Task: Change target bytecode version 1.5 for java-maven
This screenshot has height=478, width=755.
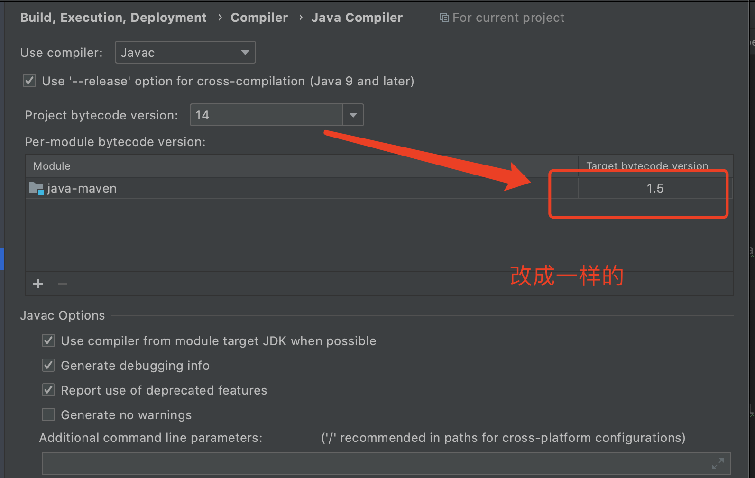Action: (654, 188)
